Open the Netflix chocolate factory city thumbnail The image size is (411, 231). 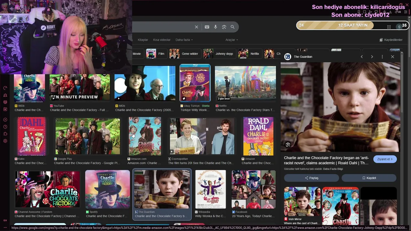245,83
